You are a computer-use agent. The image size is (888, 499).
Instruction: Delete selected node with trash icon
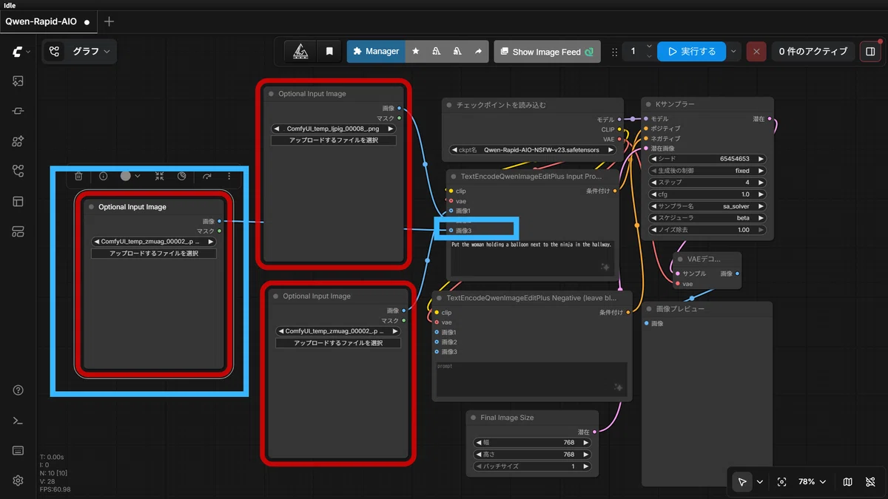pyautogui.click(x=78, y=176)
